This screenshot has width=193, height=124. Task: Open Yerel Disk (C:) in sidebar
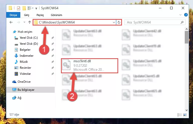coord(29,38)
